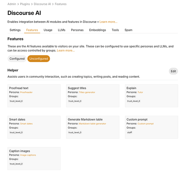Open the Smart dates persona link

click(x=26, y=124)
